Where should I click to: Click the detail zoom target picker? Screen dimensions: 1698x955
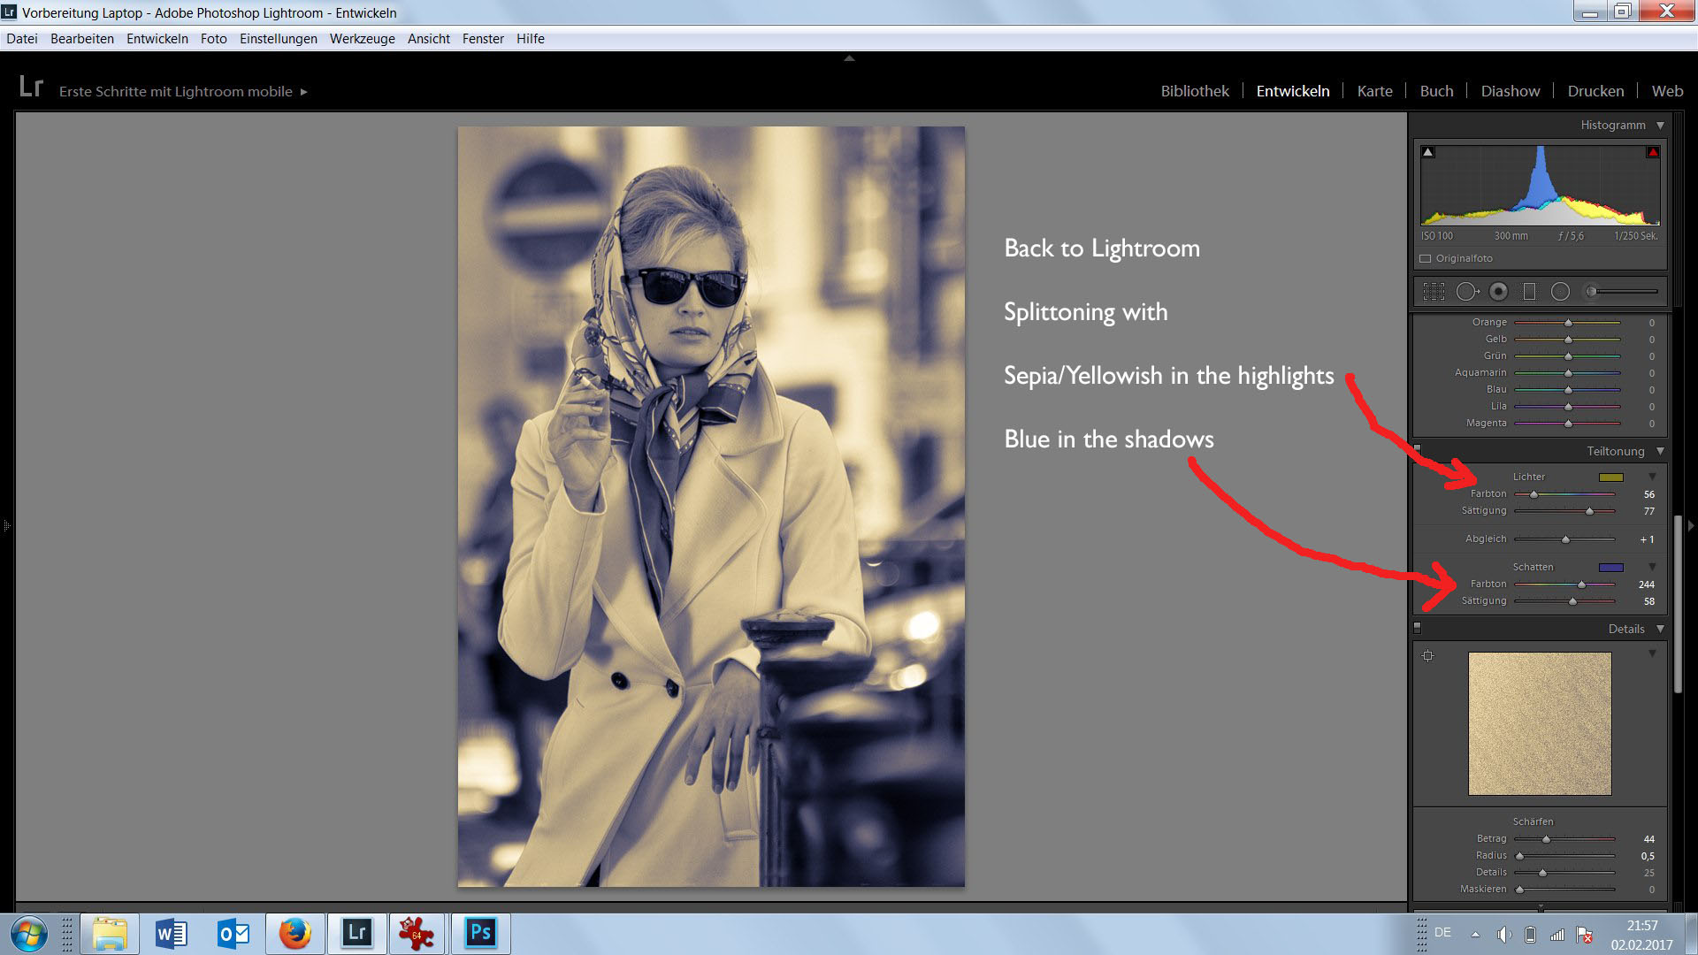click(1427, 655)
